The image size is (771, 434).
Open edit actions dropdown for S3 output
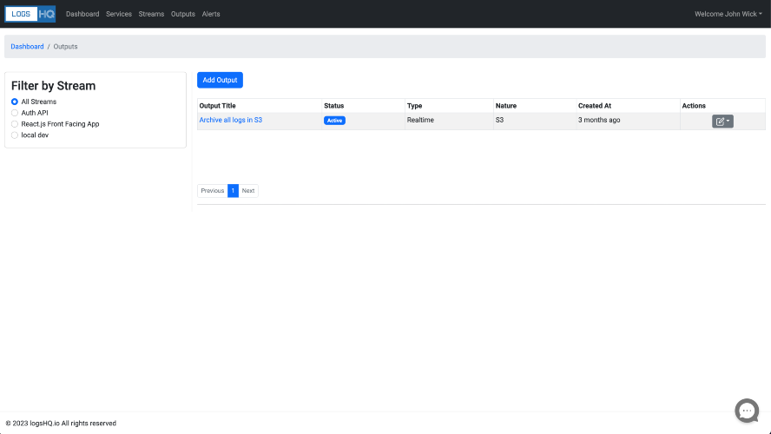click(x=722, y=122)
